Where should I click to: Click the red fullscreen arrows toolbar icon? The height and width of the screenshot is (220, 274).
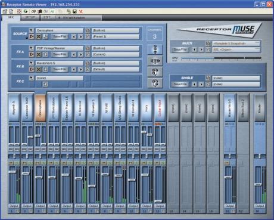pos(19,11)
